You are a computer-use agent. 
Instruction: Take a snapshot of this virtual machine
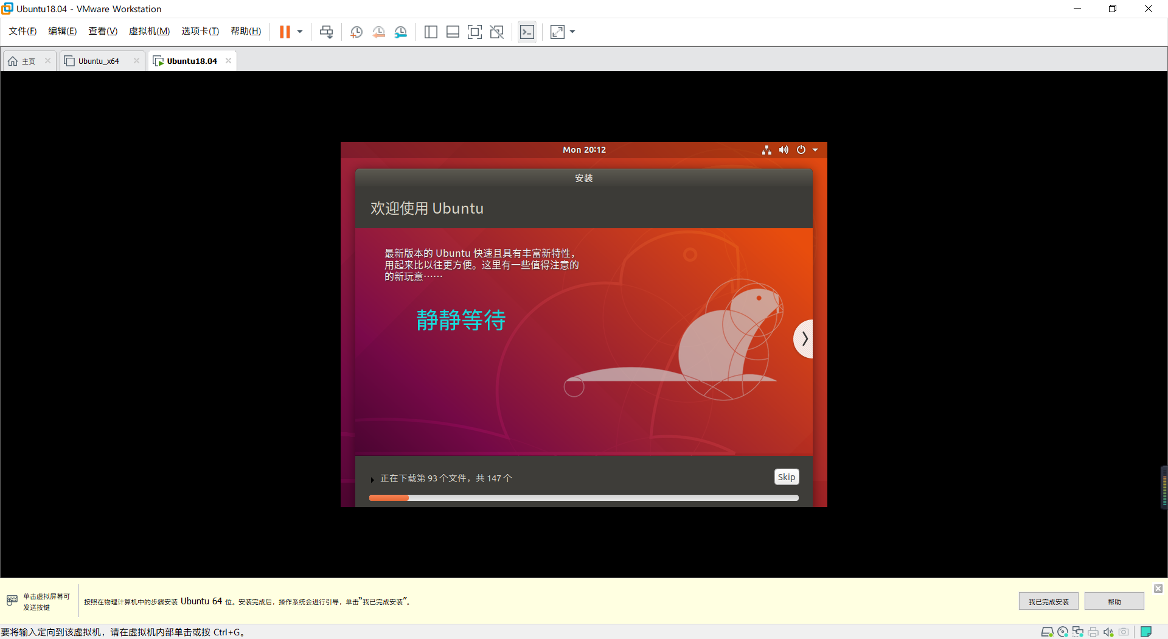[x=356, y=32]
